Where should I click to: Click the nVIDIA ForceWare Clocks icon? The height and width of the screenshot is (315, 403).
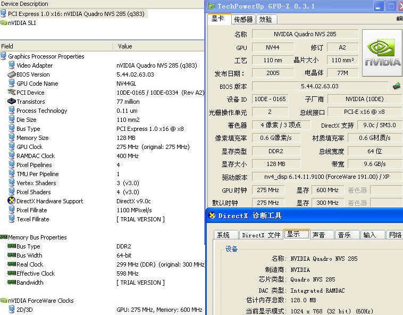4,301
